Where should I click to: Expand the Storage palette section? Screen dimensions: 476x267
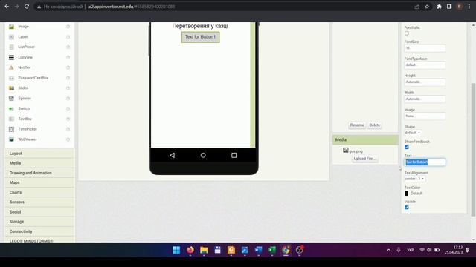pos(39,222)
